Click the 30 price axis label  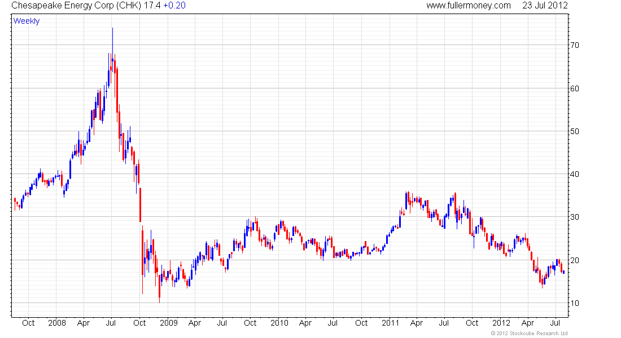point(574,217)
